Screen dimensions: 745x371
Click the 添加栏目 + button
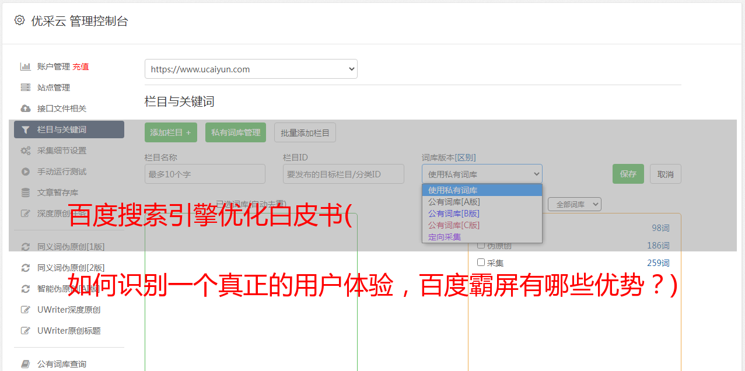[171, 132]
